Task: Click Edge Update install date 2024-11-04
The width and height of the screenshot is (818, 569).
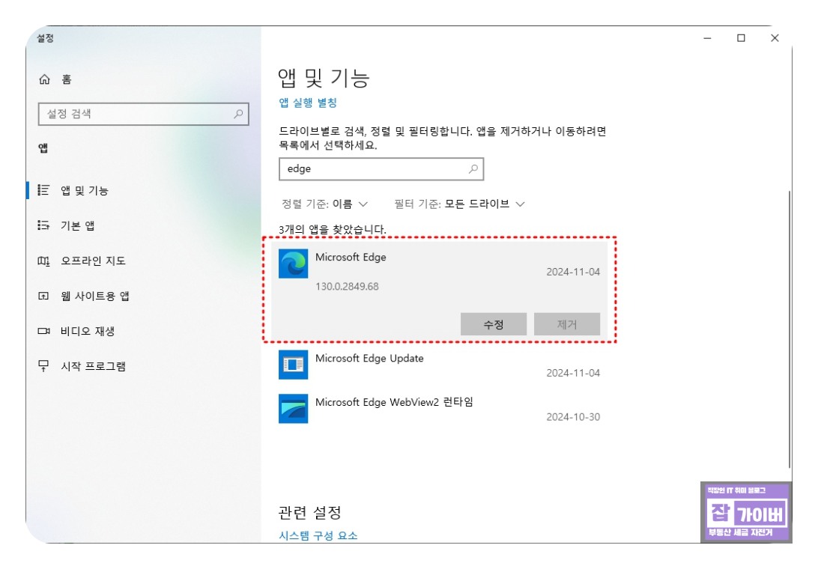Action: (573, 373)
